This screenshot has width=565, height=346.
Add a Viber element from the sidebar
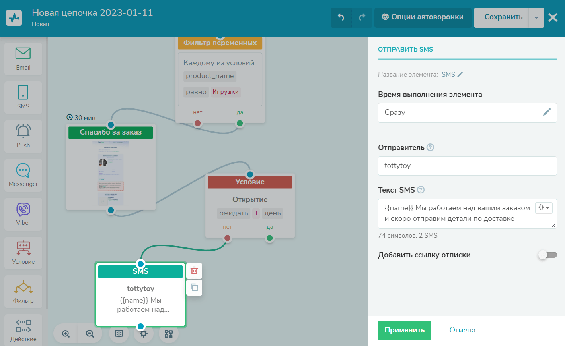[x=23, y=214]
